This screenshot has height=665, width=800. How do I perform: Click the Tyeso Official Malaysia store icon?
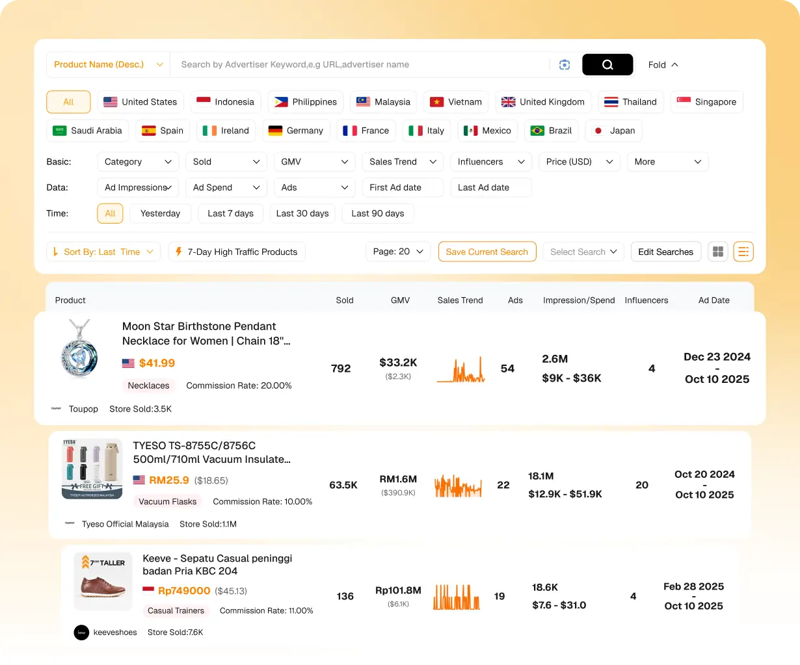pyautogui.click(x=69, y=523)
